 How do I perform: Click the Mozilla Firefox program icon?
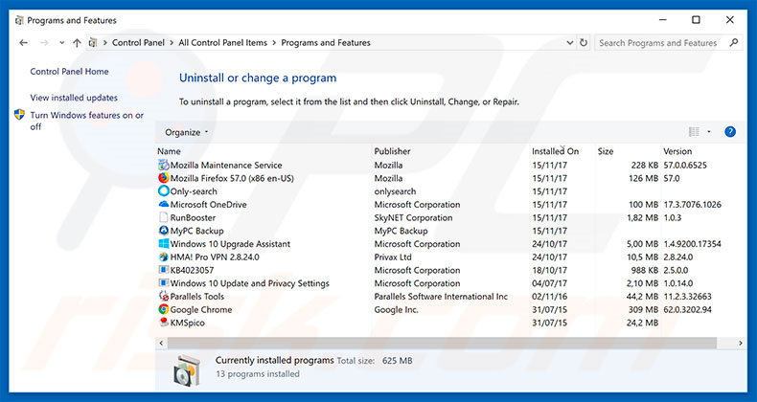point(163,178)
